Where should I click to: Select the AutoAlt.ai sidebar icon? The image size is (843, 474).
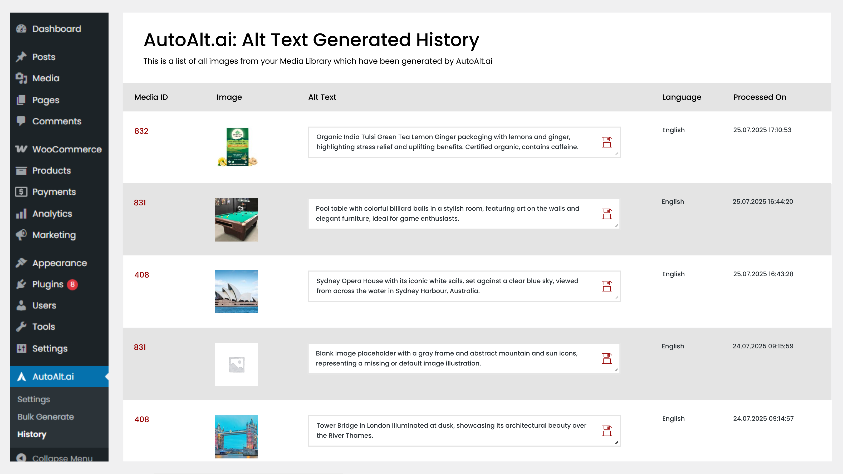tap(21, 377)
